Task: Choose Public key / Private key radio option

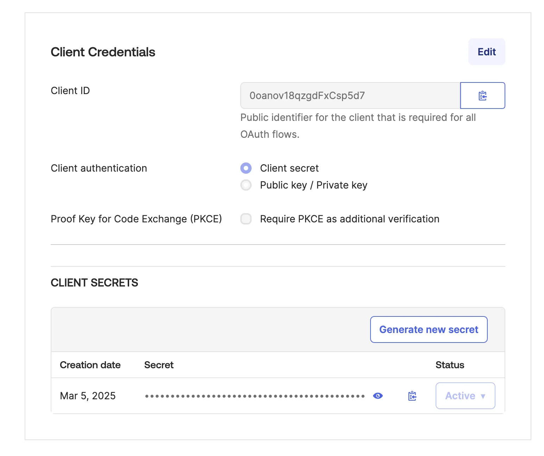Action: tap(246, 185)
